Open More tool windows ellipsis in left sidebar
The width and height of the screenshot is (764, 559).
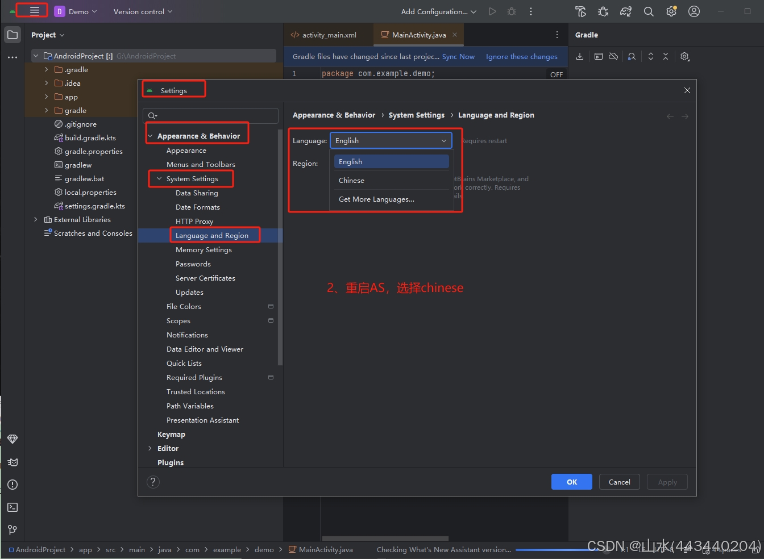point(13,57)
